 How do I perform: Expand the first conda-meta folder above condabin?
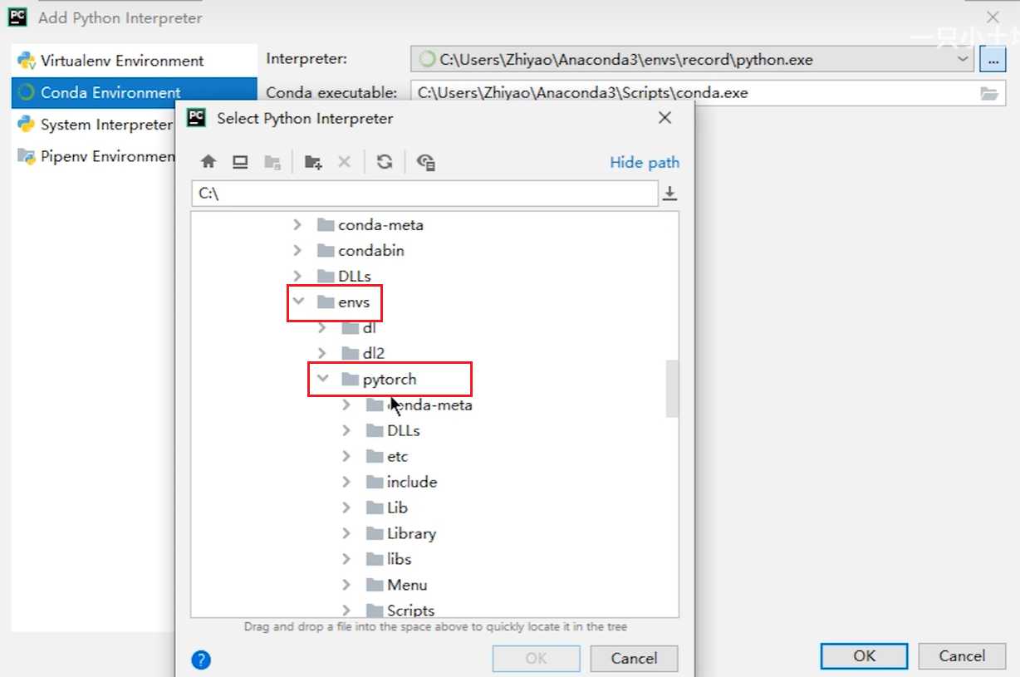(x=297, y=225)
